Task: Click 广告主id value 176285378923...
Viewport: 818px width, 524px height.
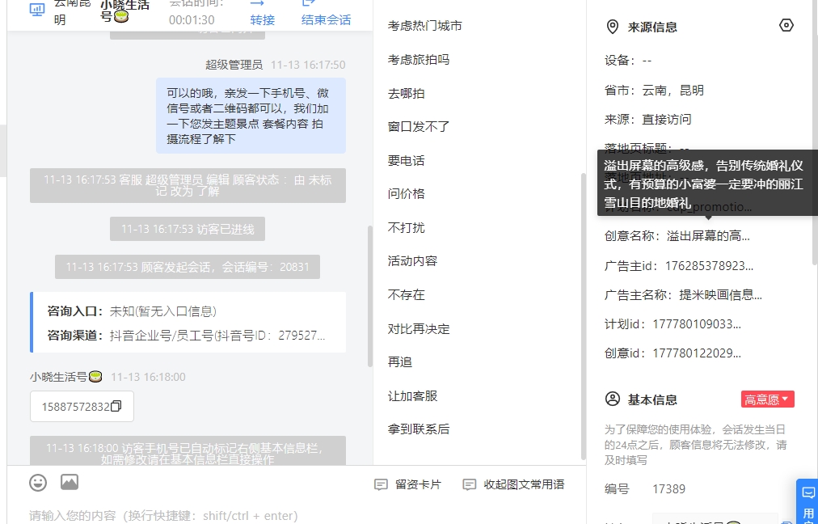Action: pos(709,266)
